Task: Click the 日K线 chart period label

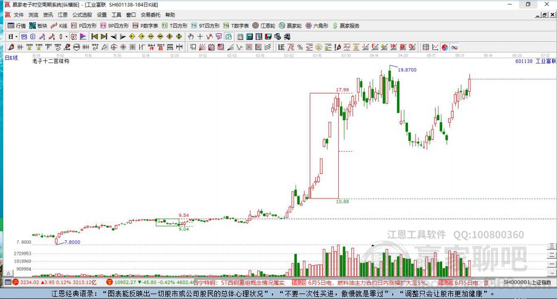Action: [11, 58]
